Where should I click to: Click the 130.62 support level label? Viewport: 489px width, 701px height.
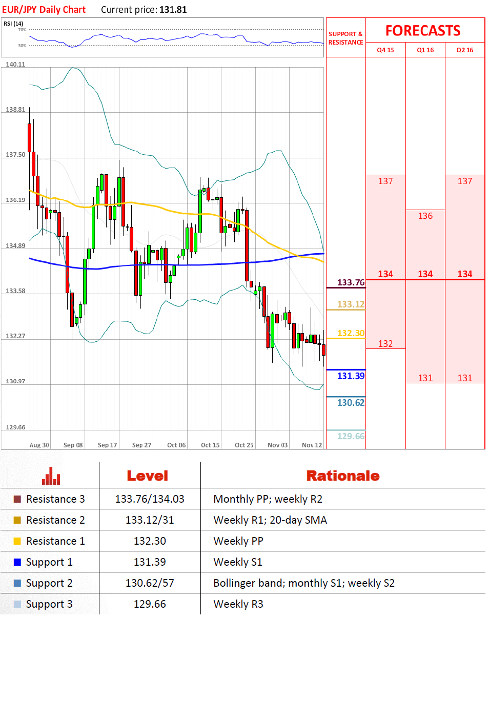351,403
